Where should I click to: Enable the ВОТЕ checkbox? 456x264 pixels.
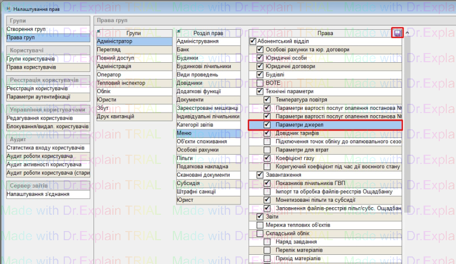[x=260, y=83]
